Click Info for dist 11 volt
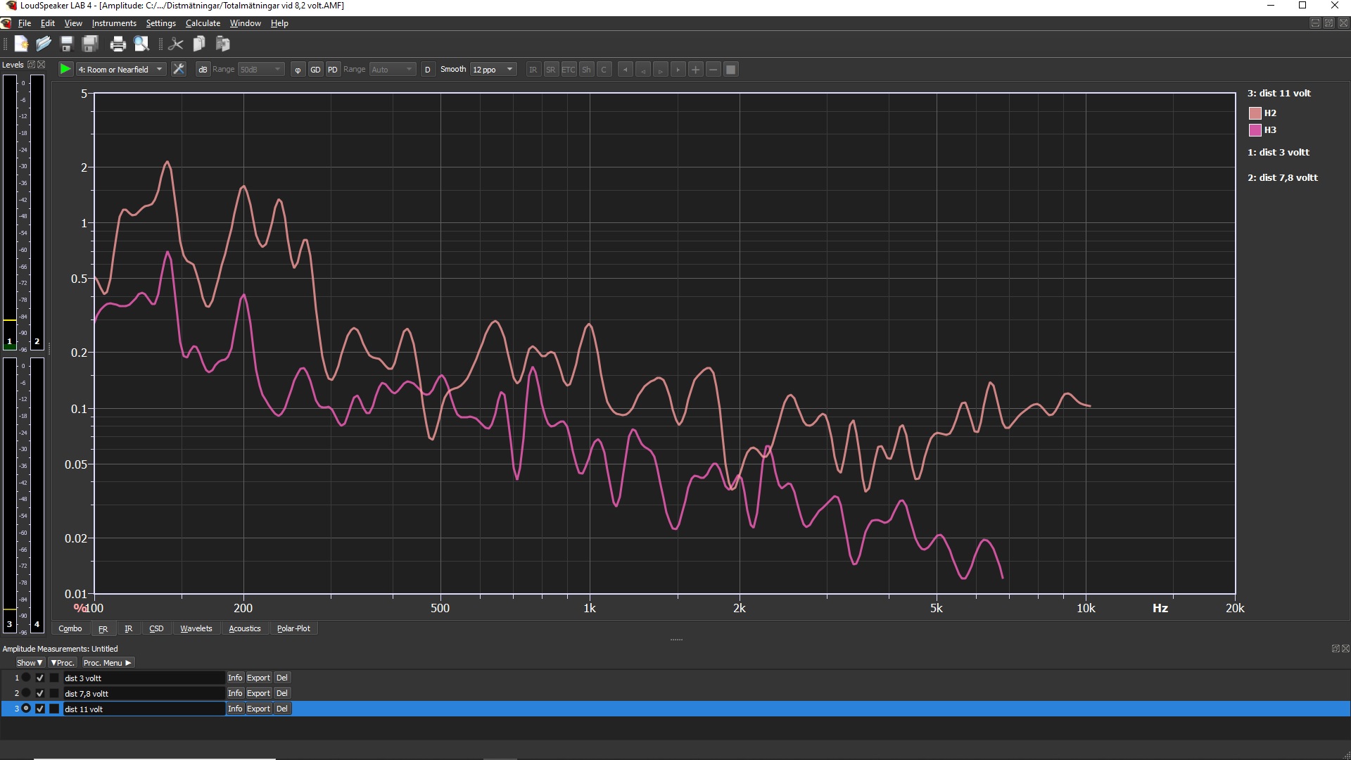Viewport: 1351px width, 760px height. coord(235,709)
